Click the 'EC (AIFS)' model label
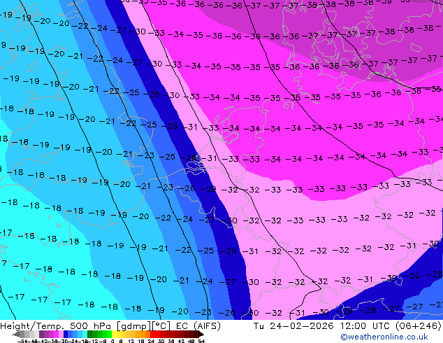Screen dimensions: 443x343 198,326
